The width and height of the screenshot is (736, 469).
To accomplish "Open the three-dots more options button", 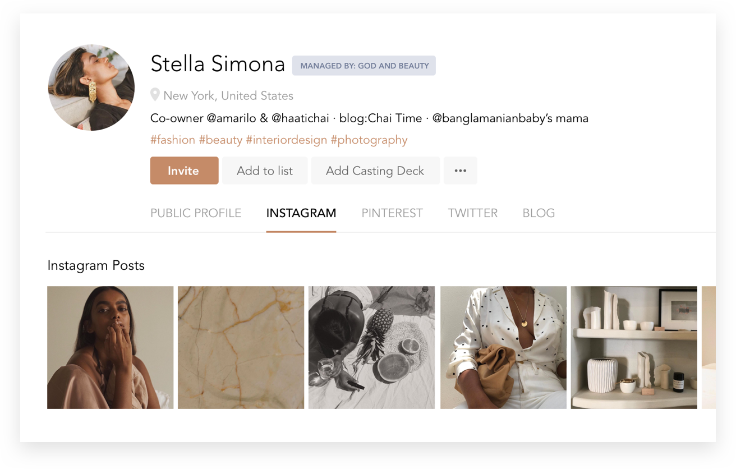I will coord(460,171).
